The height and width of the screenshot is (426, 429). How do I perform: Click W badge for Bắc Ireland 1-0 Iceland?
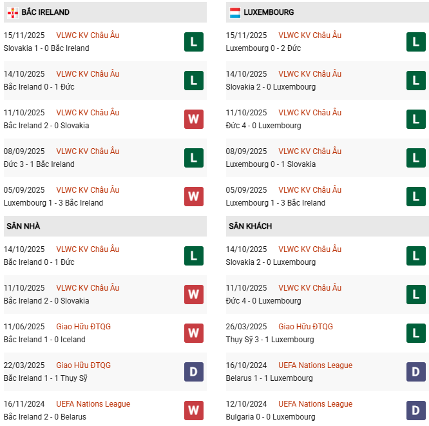click(x=194, y=333)
